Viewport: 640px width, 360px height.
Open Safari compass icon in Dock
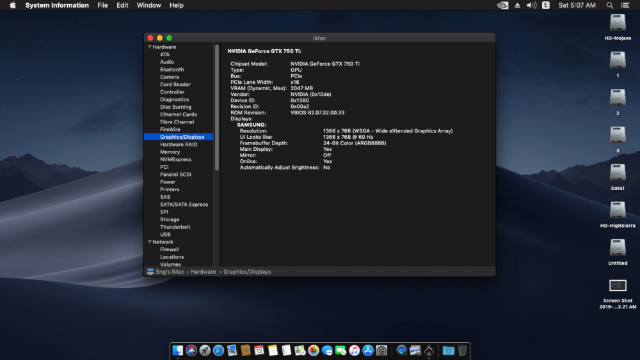(218, 350)
